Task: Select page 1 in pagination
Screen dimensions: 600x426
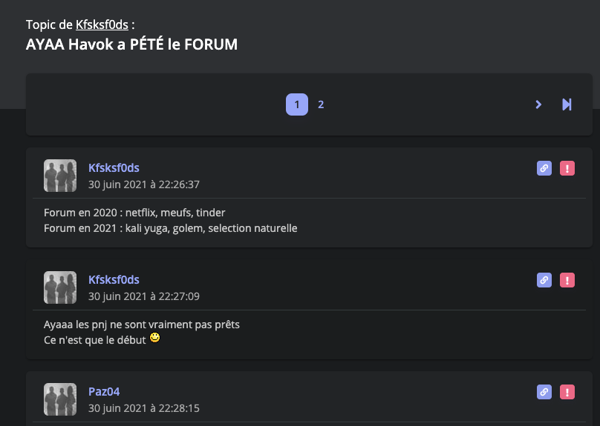Action: point(297,104)
